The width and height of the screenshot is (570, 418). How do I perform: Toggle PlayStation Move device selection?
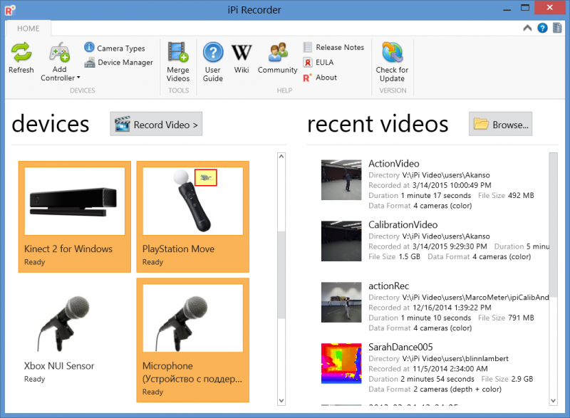[x=192, y=216]
